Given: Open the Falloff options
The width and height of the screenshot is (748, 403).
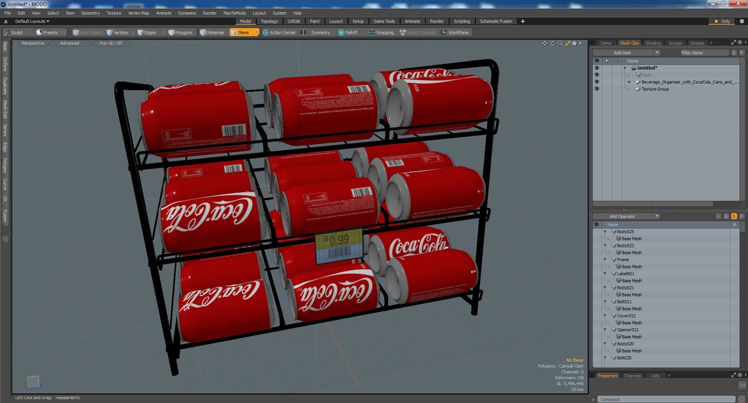Looking at the screenshot, I should click(x=348, y=33).
